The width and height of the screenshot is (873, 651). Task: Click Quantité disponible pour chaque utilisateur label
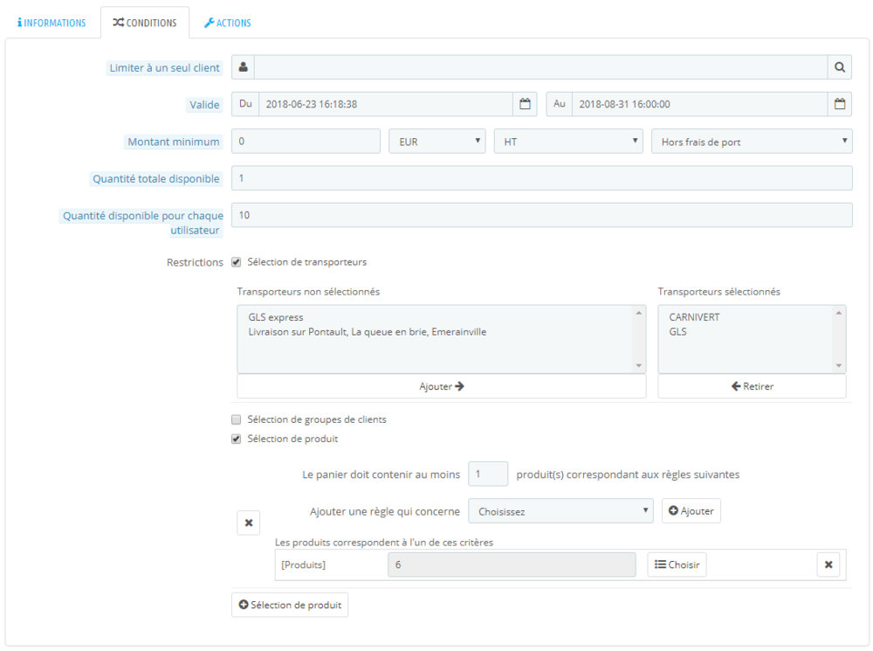click(x=142, y=223)
